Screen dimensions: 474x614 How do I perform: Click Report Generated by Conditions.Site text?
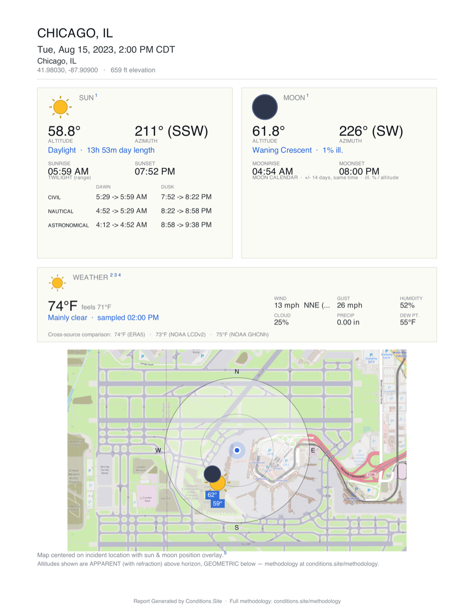(178, 601)
